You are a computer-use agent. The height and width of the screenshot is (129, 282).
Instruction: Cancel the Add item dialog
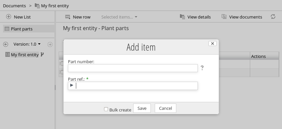165,108
